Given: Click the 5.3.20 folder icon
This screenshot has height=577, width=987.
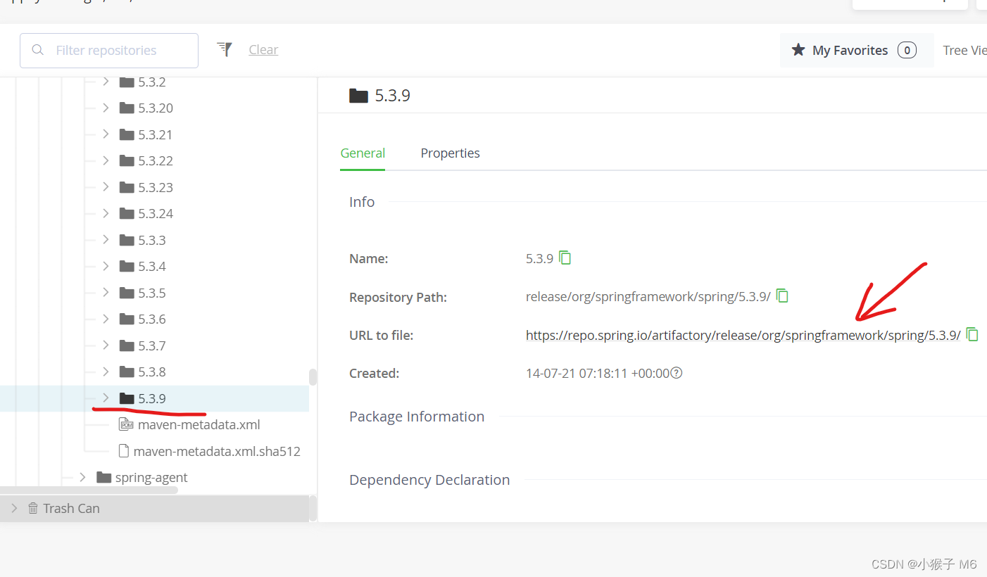Looking at the screenshot, I should pos(127,108).
